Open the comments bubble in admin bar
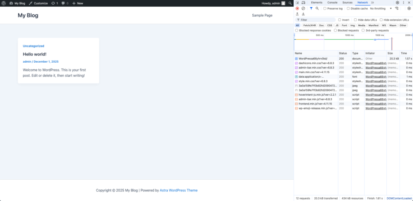This screenshot has height=201, width=413. click(65, 3)
